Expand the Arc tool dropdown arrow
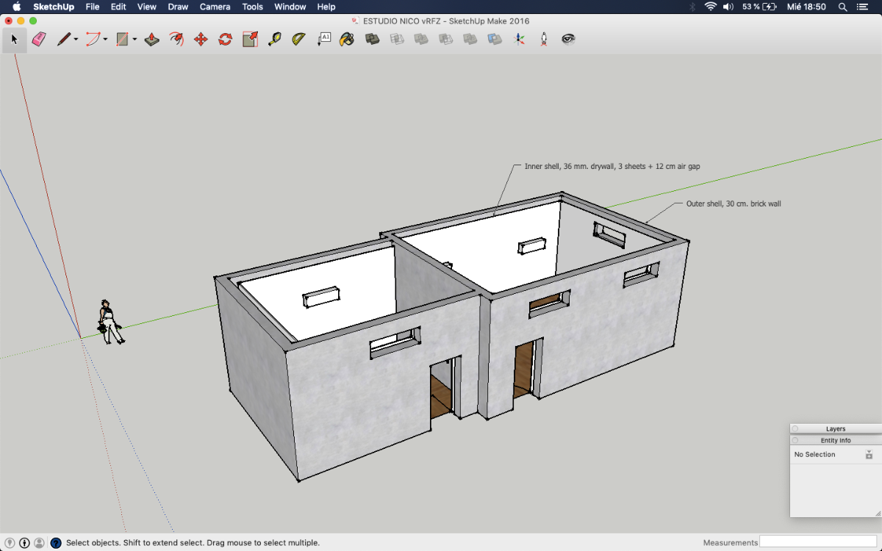This screenshot has height=551, width=882. coord(106,40)
